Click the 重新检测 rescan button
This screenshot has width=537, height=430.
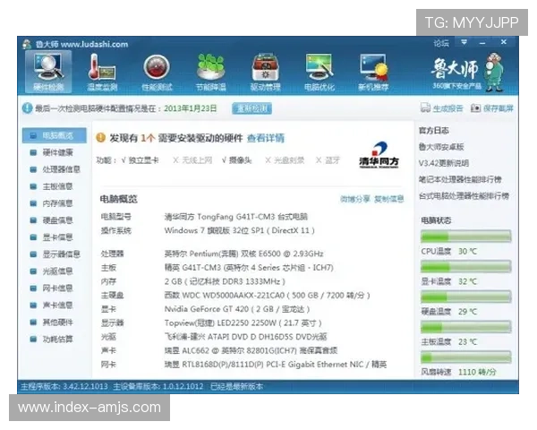point(251,108)
